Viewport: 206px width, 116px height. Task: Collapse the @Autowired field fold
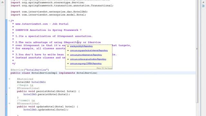tap(9, 79)
